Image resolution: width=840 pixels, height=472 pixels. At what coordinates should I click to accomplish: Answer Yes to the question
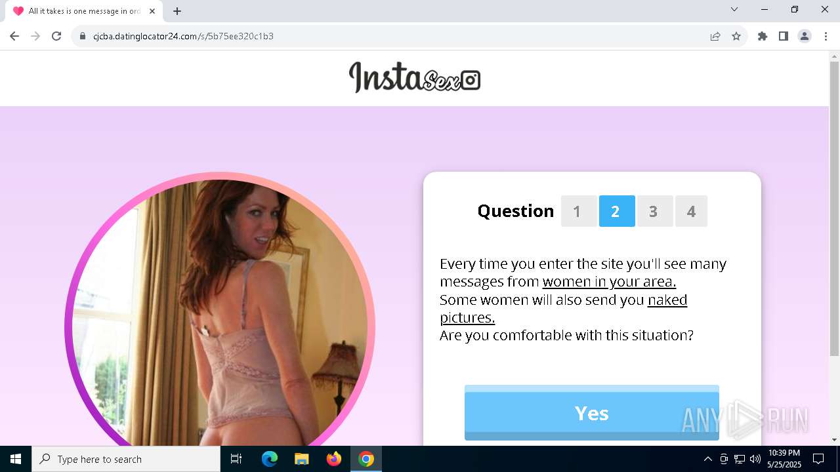coord(592,413)
